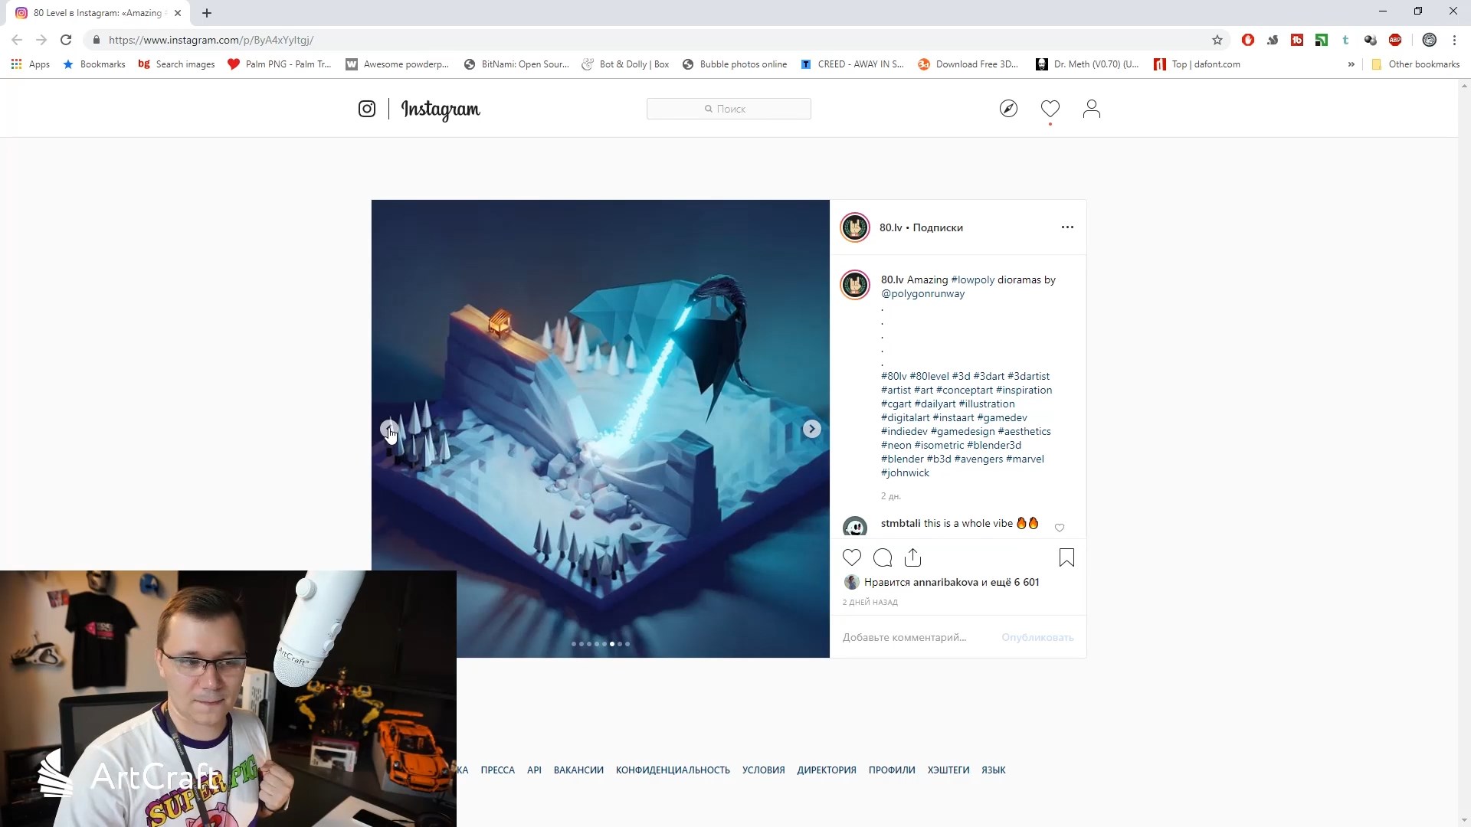This screenshot has width=1471, height=827.
Task: Go to next carousel image
Action: click(811, 429)
